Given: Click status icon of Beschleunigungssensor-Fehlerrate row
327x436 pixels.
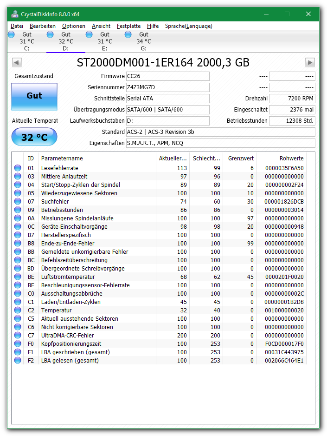Looking at the screenshot, I should click(18, 285).
